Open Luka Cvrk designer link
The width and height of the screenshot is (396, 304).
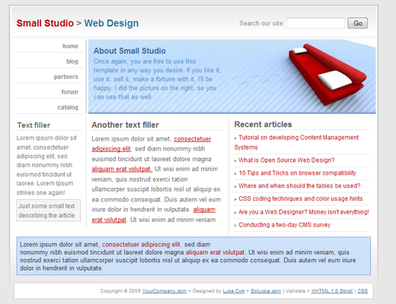(x=234, y=291)
